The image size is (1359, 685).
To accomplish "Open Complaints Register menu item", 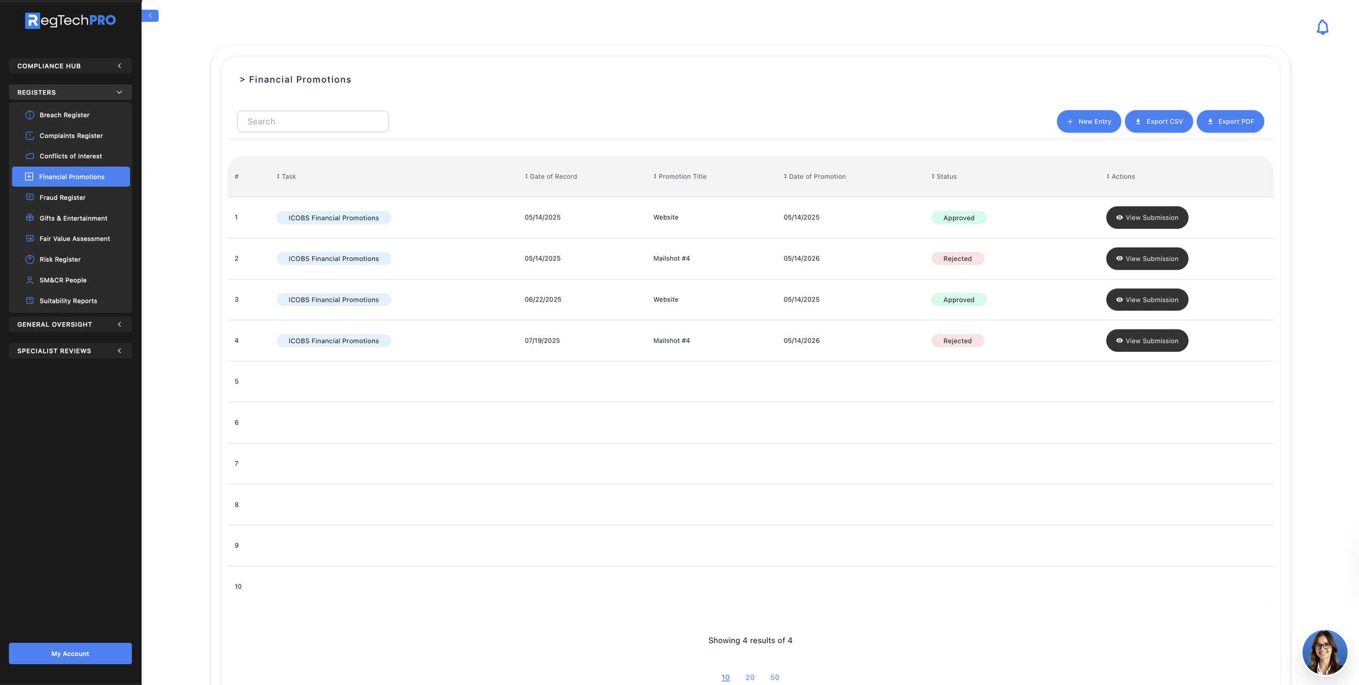I will 71,136.
